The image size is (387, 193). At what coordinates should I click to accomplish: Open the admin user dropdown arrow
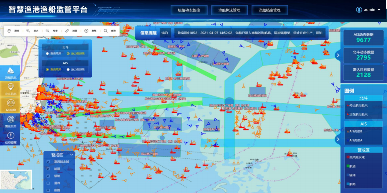tap(379, 10)
